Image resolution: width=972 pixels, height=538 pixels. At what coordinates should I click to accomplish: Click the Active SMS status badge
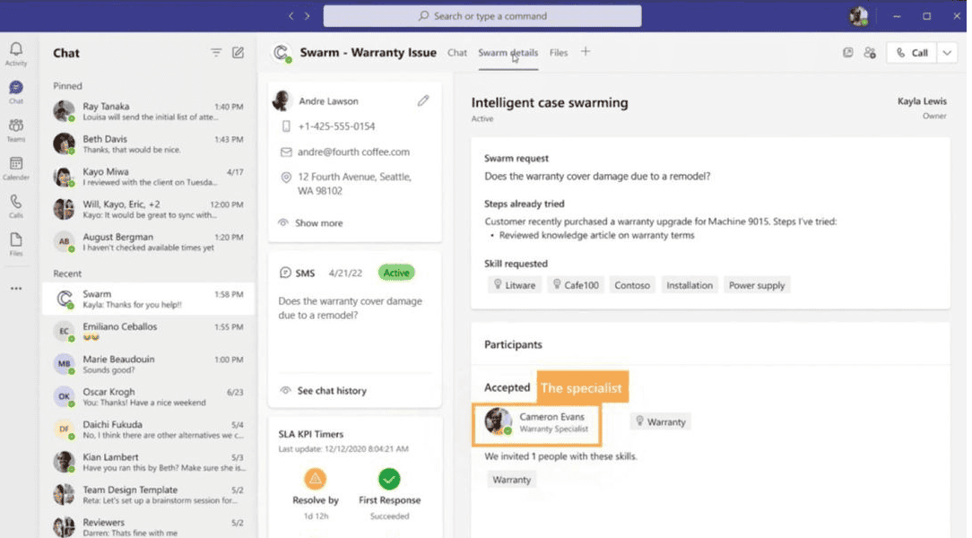[x=396, y=273]
